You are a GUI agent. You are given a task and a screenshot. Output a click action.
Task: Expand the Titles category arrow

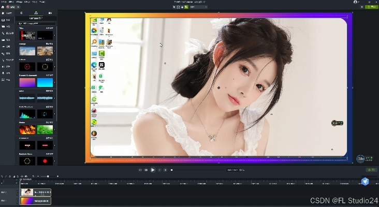pyautogui.click(x=55, y=35)
